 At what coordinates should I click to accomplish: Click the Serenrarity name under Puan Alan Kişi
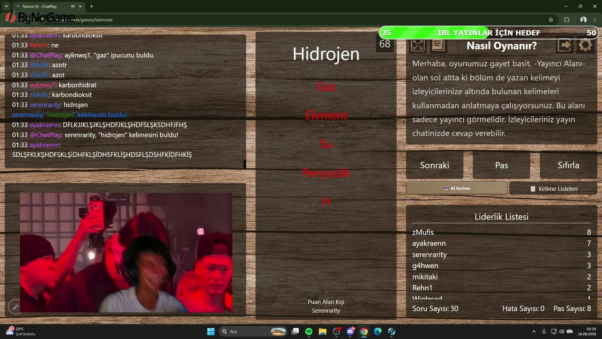coord(326,310)
